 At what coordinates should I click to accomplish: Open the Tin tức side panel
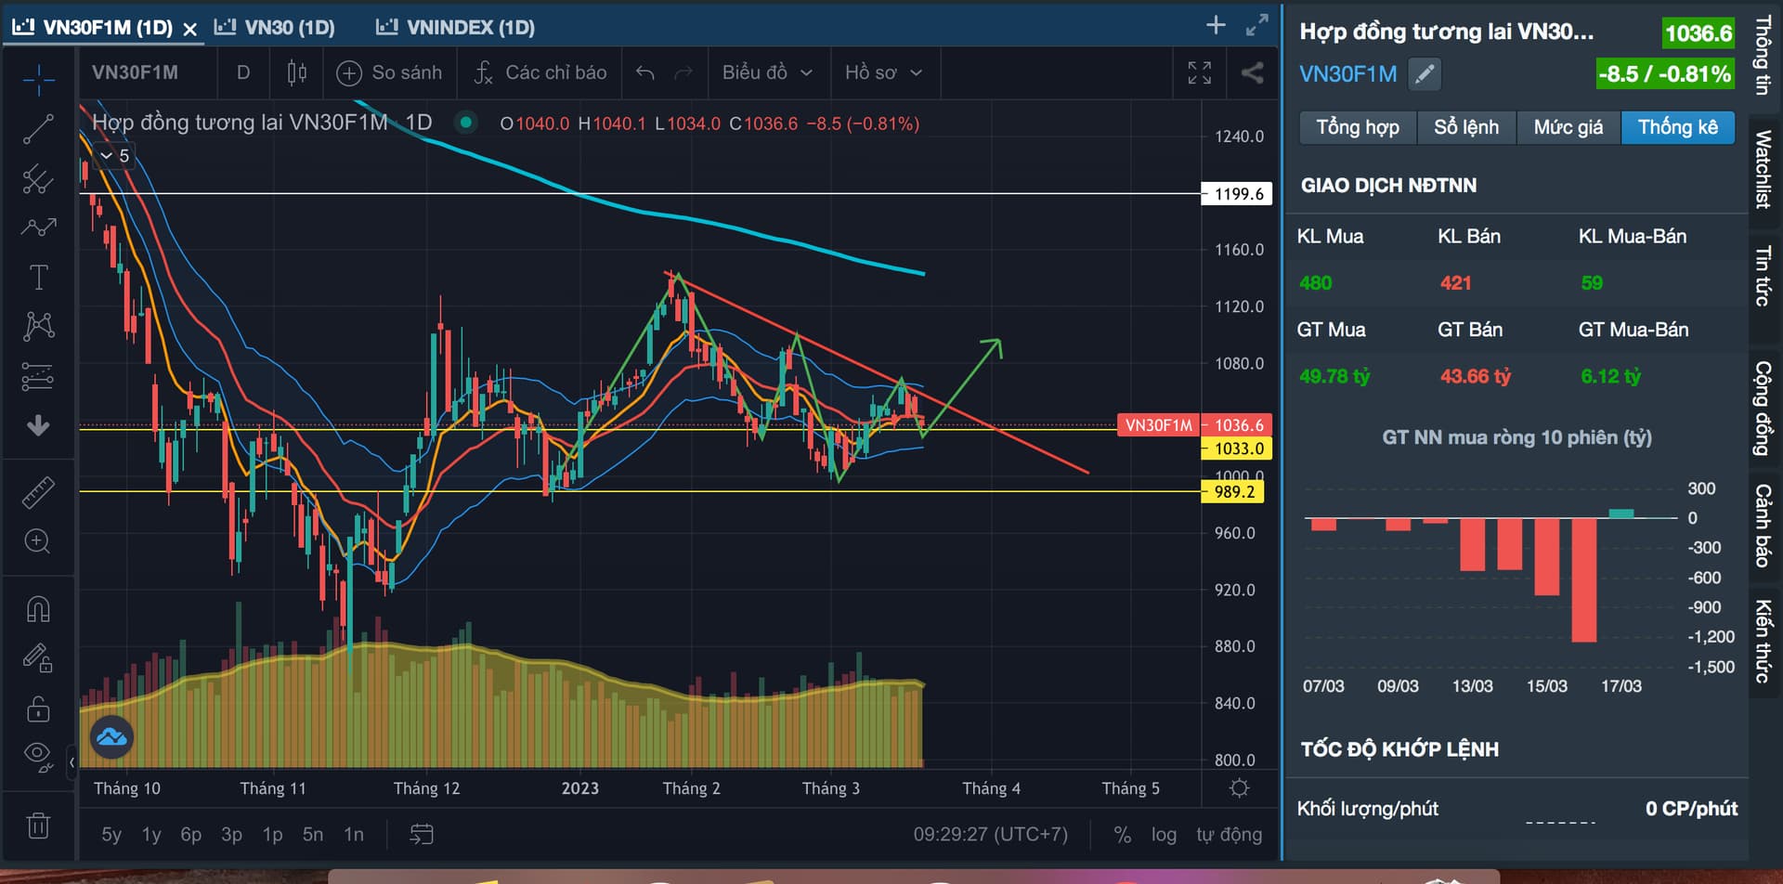pyautogui.click(x=1763, y=276)
